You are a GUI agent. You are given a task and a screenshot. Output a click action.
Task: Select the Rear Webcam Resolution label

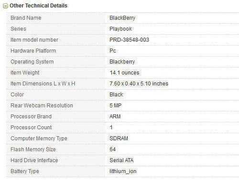(x=42, y=105)
